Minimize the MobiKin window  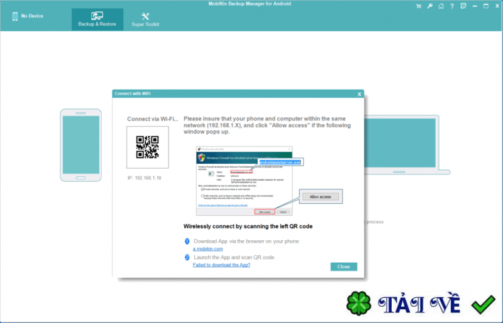tap(475, 6)
